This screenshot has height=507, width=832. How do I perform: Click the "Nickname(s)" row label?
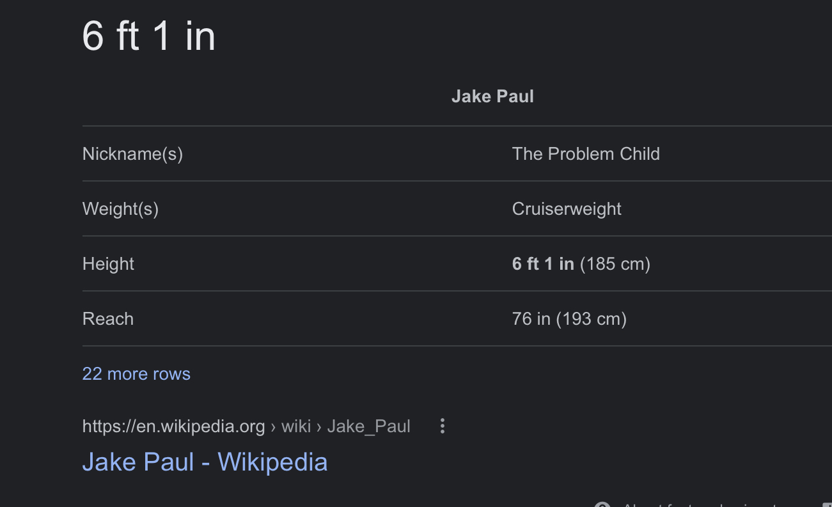point(132,154)
